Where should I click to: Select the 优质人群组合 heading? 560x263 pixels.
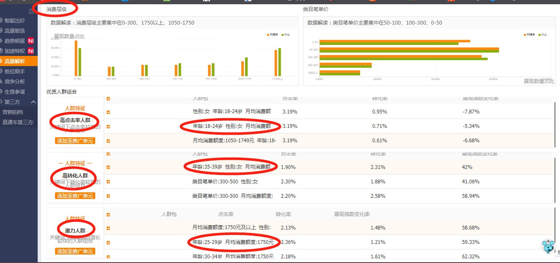[61, 91]
